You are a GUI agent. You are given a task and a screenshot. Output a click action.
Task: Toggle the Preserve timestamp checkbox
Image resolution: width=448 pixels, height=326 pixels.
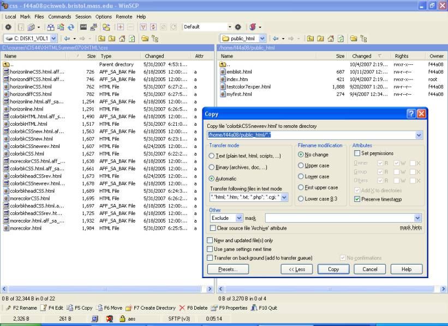point(357,199)
